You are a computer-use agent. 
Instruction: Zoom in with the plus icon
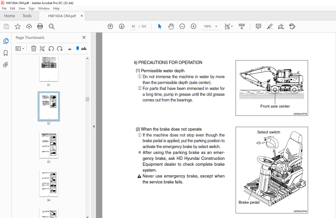[194, 26]
